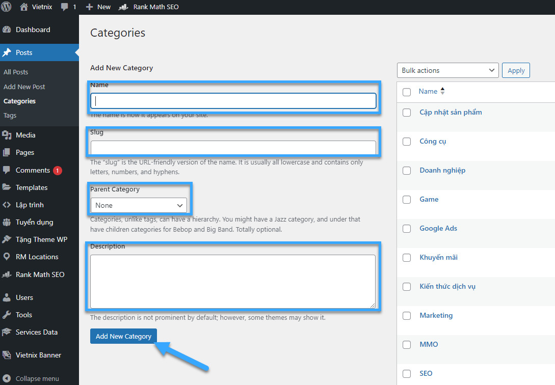Screen dimensions: 555x385
Task: Open the Marketing category link
Action: pyautogui.click(x=436, y=315)
